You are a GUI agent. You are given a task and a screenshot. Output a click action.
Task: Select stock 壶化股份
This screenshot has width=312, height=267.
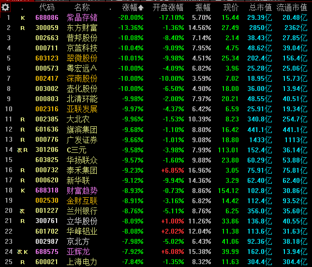[x=82, y=89]
